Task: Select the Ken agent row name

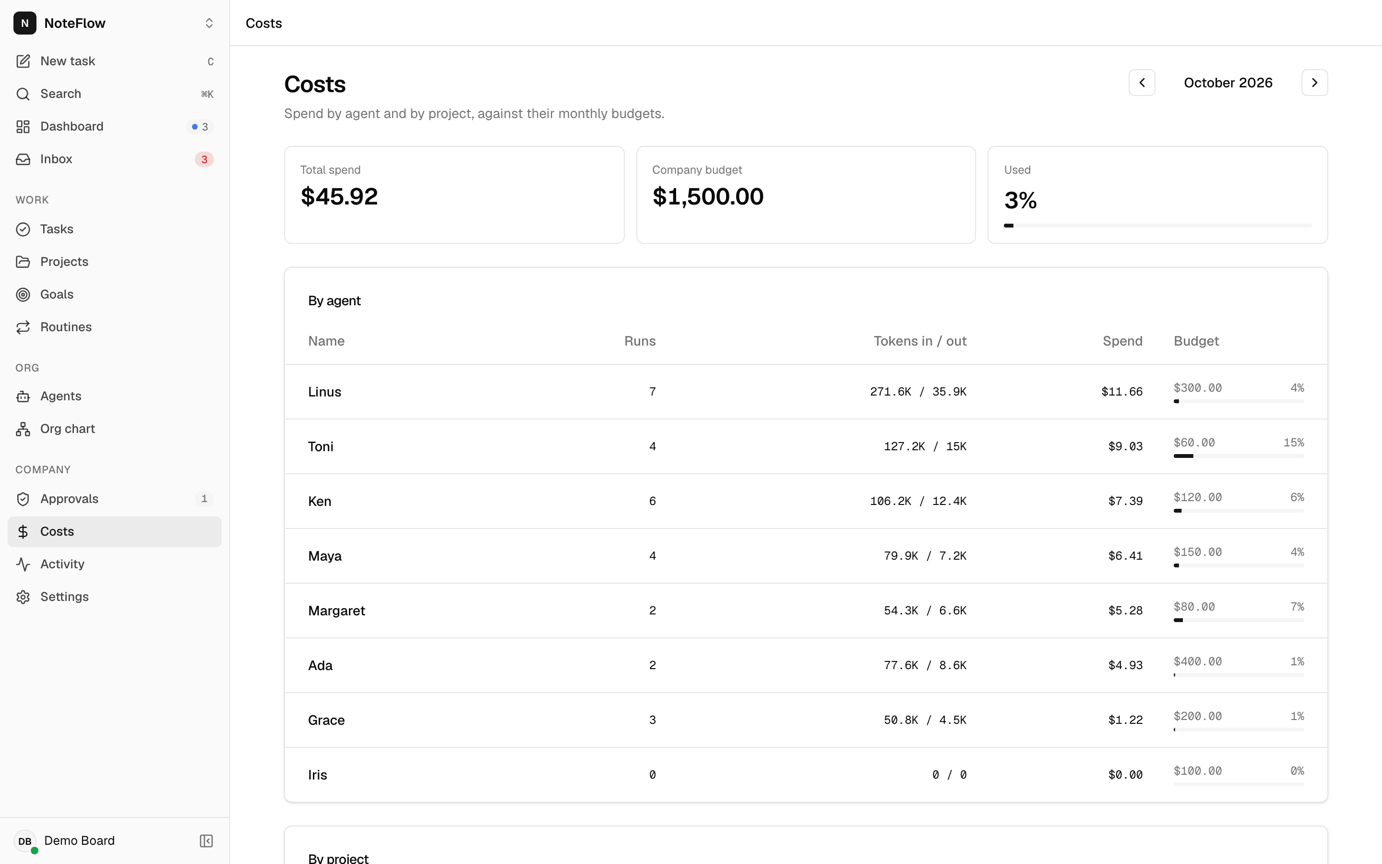Action: [x=319, y=501]
